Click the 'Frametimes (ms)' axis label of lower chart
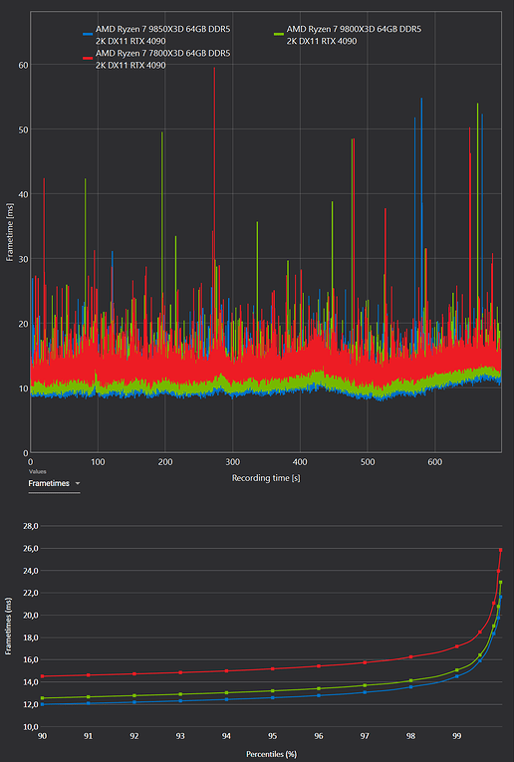Screen dimensions: 514x762 [x=8, y=627]
